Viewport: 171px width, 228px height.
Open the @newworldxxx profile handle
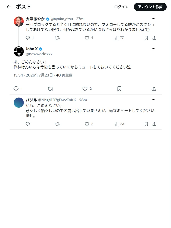click(x=39, y=54)
